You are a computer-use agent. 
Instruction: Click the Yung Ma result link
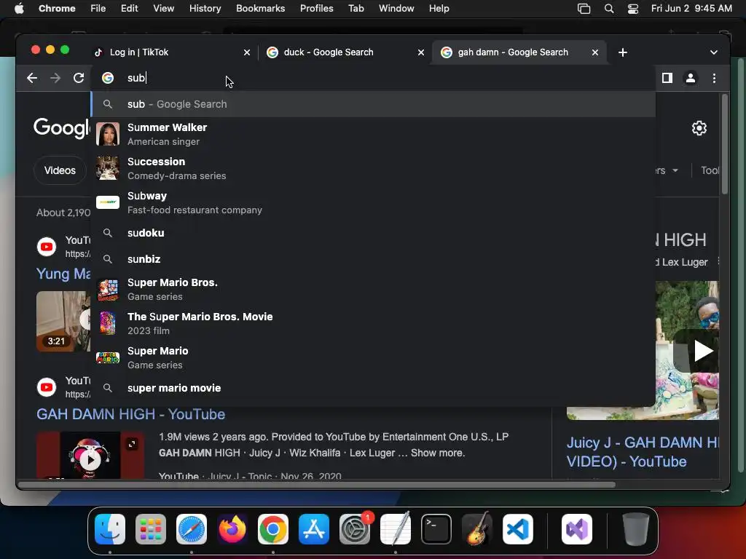pos(63,274)
